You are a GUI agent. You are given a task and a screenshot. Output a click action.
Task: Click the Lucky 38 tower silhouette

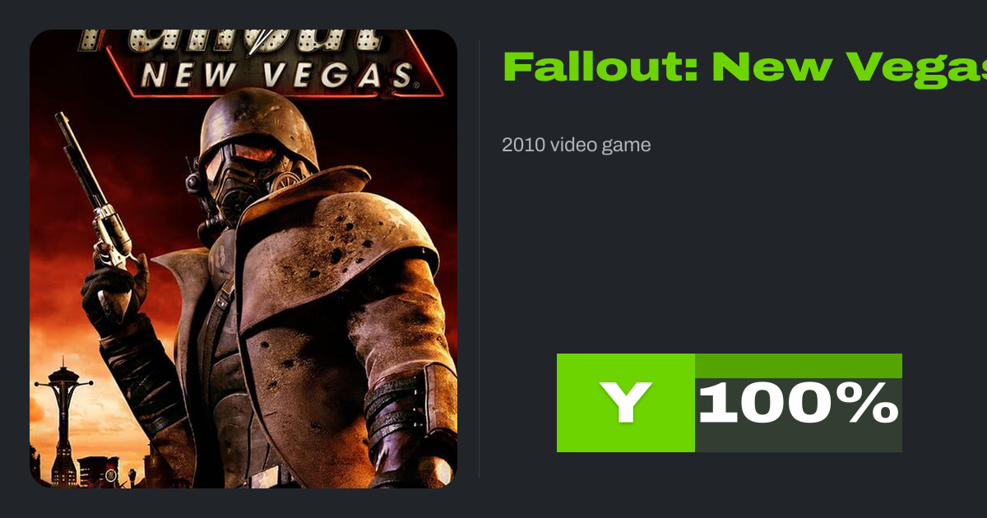pos(64,419)
